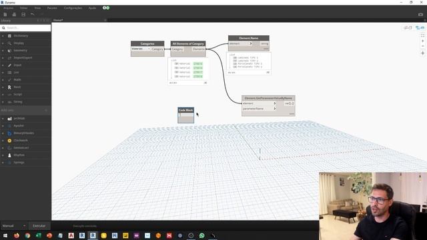Open Chrome from the taskbar

27,235
